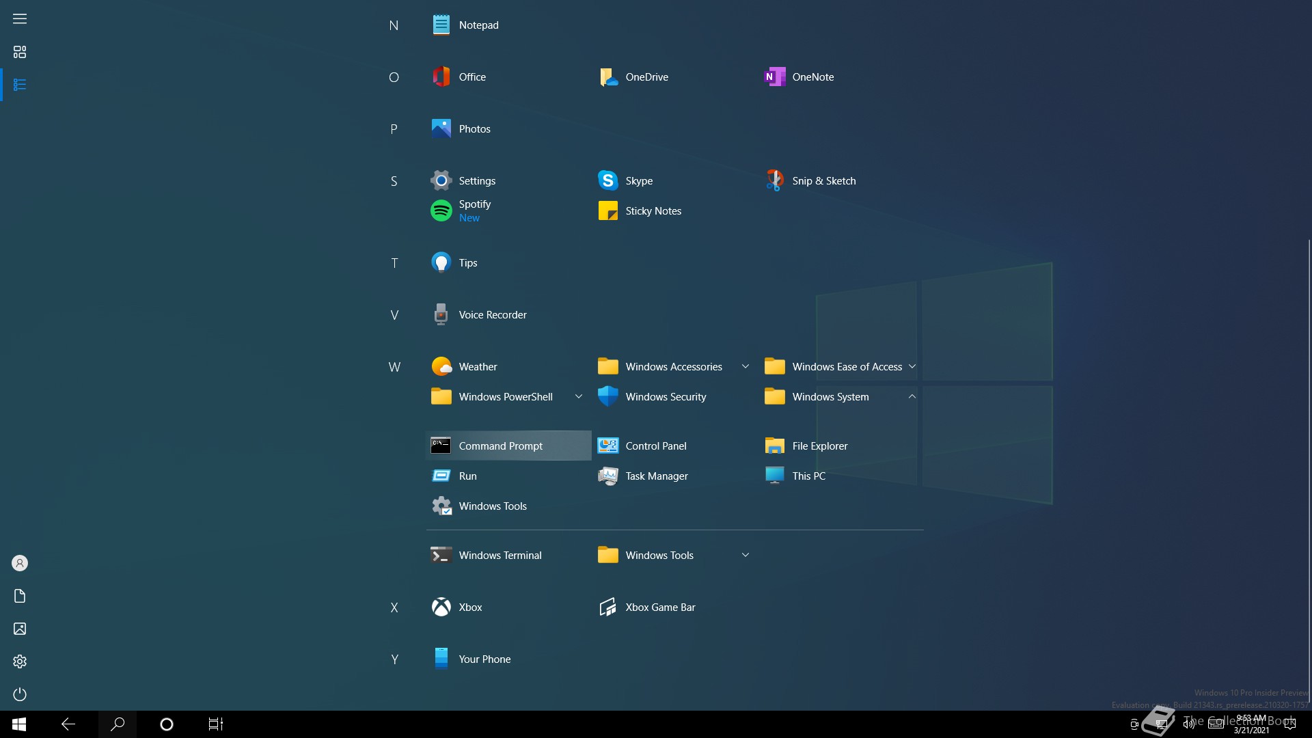Click the taskbar back arrow
The width and height of the screenshot is (1312, 738).
tap(68, 724)
